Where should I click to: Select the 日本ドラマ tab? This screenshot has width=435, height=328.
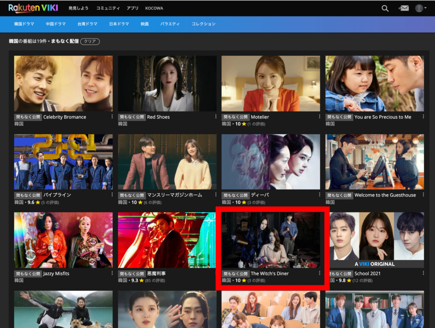coord(119,24)
